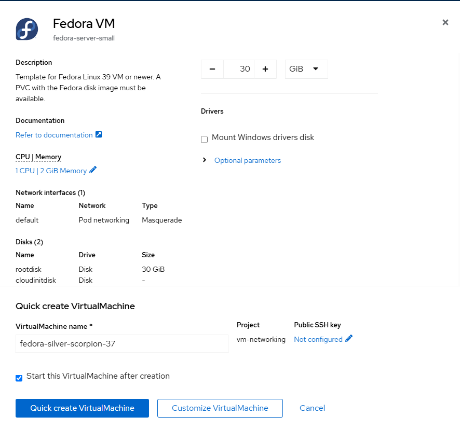Select the rootdisk row name
Screen dimensions: 460x430
(x=29, y=269)
